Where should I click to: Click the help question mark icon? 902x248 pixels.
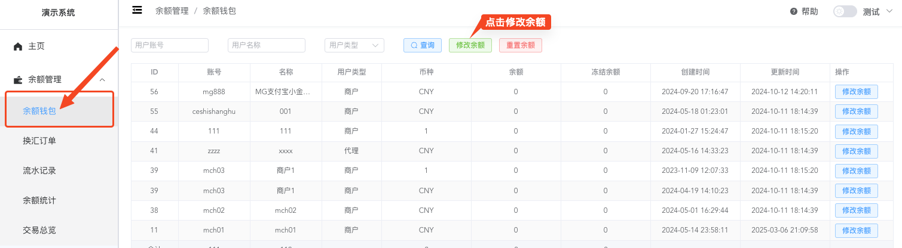(794, 11)
